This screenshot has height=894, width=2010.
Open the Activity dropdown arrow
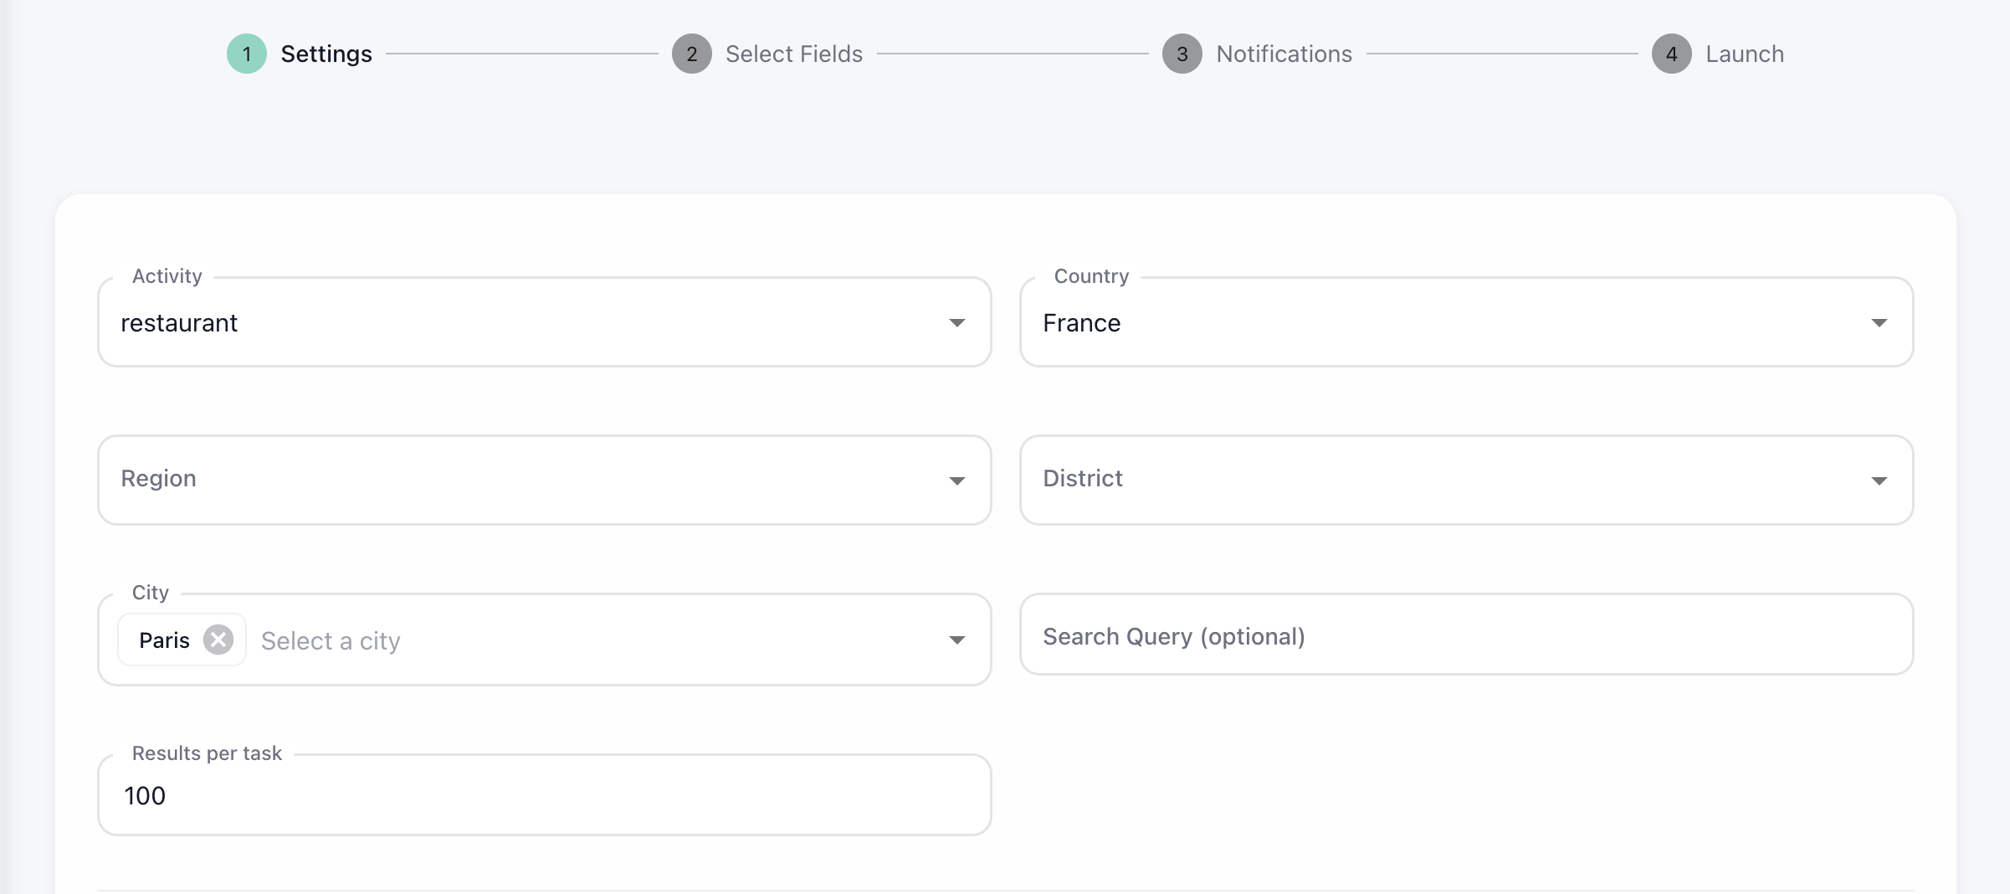[957, 323]
